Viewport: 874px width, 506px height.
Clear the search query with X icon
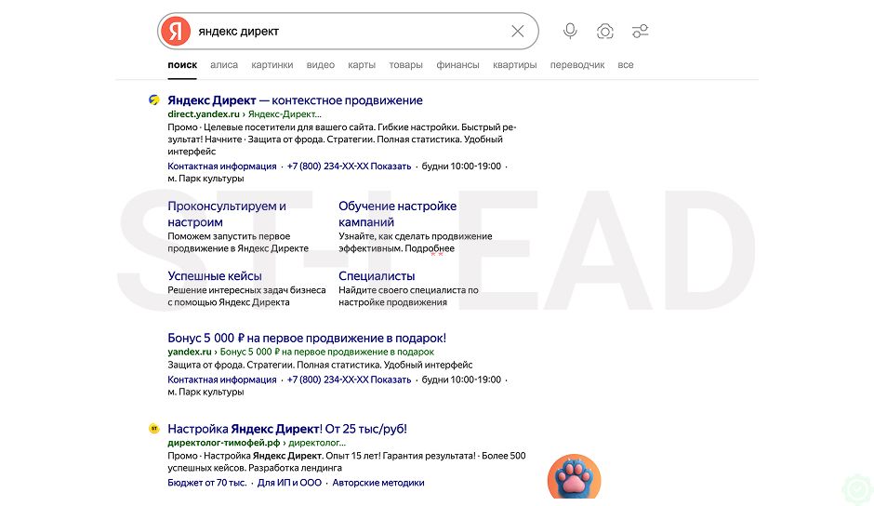(517, 32)
